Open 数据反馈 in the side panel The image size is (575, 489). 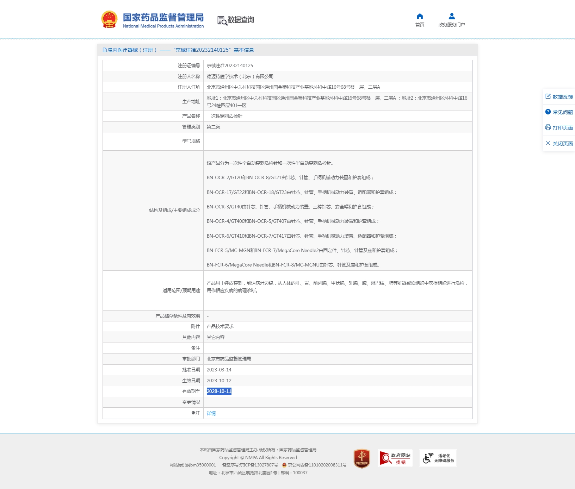coord(562,97)
